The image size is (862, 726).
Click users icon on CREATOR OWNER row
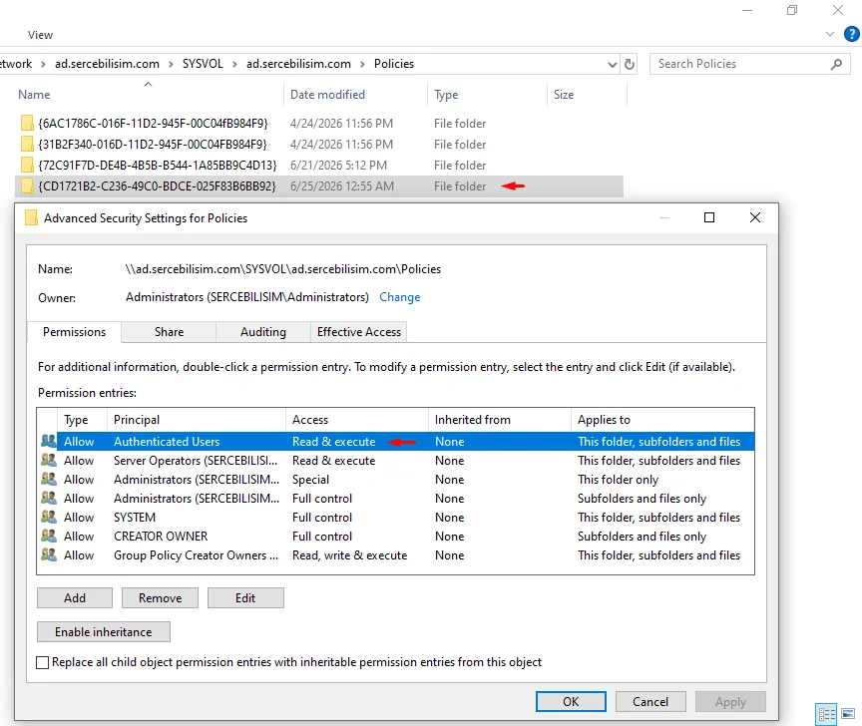pyautogui.click(x=49, y=536)
